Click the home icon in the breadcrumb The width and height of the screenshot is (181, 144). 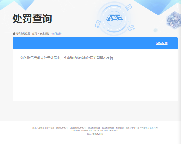point(14,34)
